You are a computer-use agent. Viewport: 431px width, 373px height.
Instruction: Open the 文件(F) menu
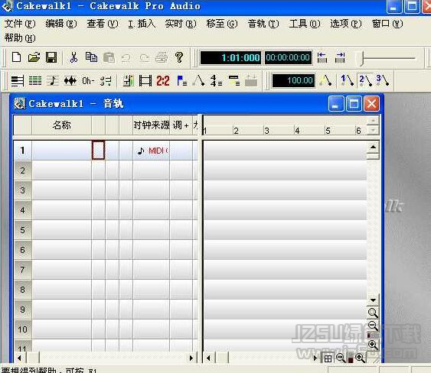click(x=20, y=24)
